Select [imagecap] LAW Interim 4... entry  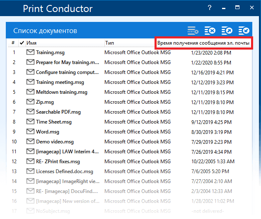67,152
